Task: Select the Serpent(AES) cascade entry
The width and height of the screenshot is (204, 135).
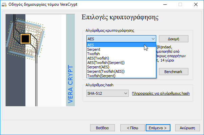Action: (x=121, y=67)
